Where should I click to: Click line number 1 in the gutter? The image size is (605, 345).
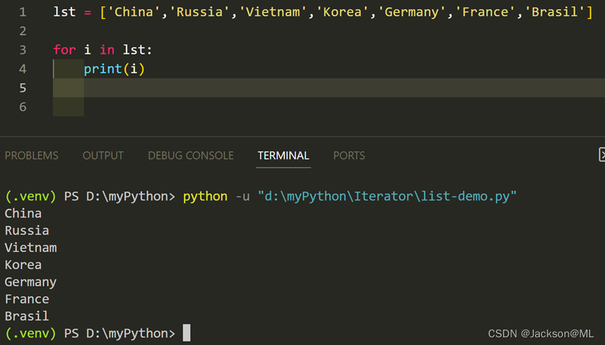[x=23, y=13]
